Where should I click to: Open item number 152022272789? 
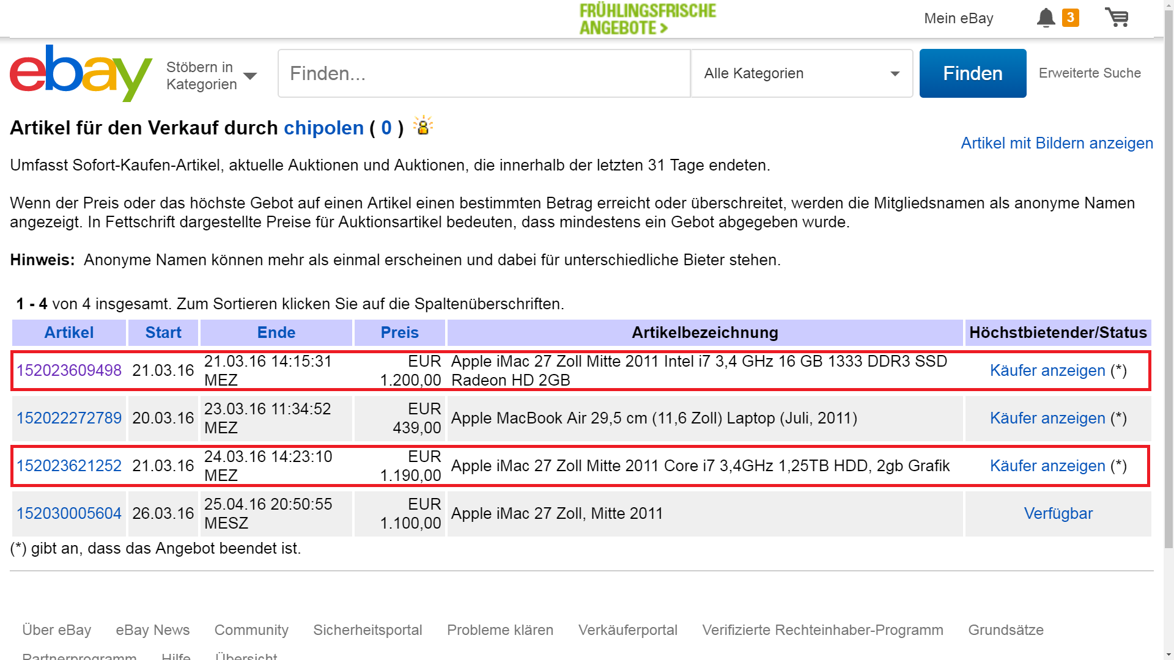coord(69,418)
